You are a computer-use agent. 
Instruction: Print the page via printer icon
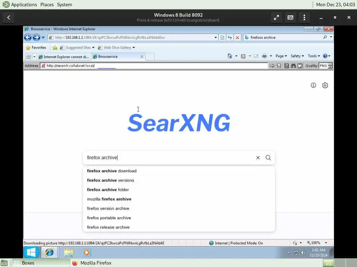coord(264,56)
